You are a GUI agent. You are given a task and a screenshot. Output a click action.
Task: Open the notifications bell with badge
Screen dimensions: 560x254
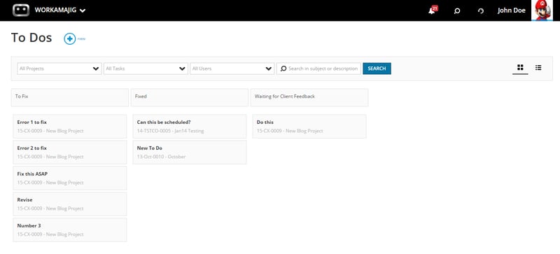(433, 10)
